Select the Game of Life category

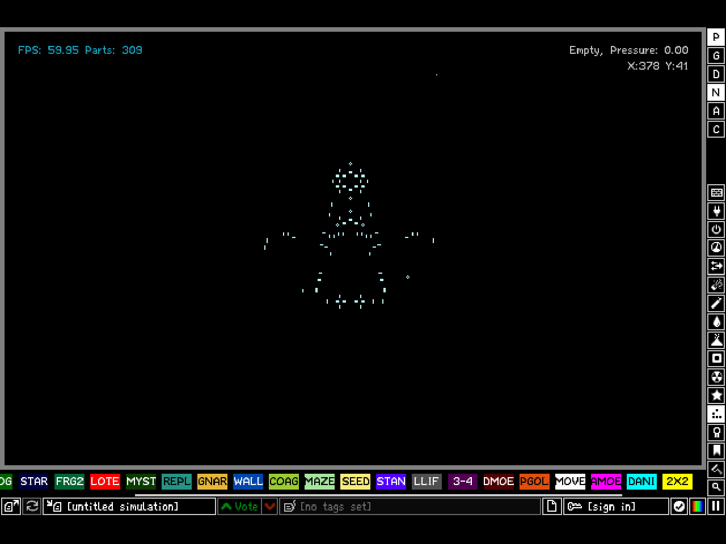pyautogui.click(x=716, y=414)
